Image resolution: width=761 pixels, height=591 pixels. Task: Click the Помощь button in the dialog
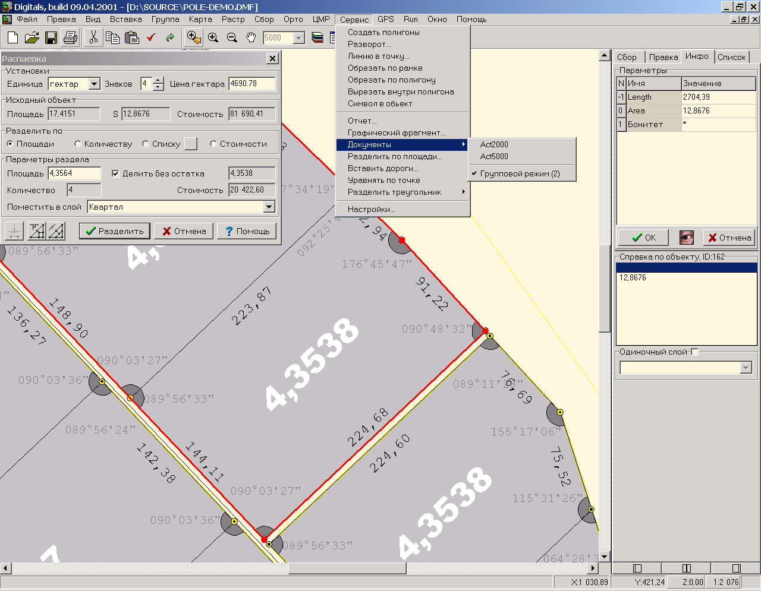click(x=247, y=231)
